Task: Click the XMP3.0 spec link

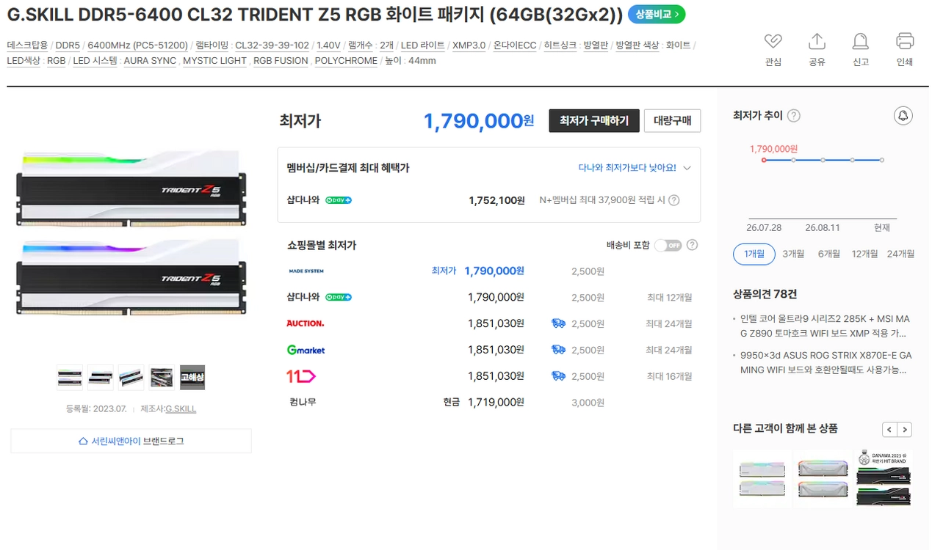Action: click(x=469, y=45)
